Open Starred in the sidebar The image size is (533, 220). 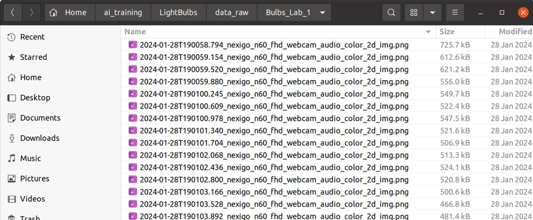click(33, 57)
